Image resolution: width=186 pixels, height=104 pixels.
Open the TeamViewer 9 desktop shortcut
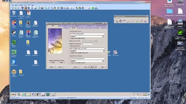click(14, 63)
